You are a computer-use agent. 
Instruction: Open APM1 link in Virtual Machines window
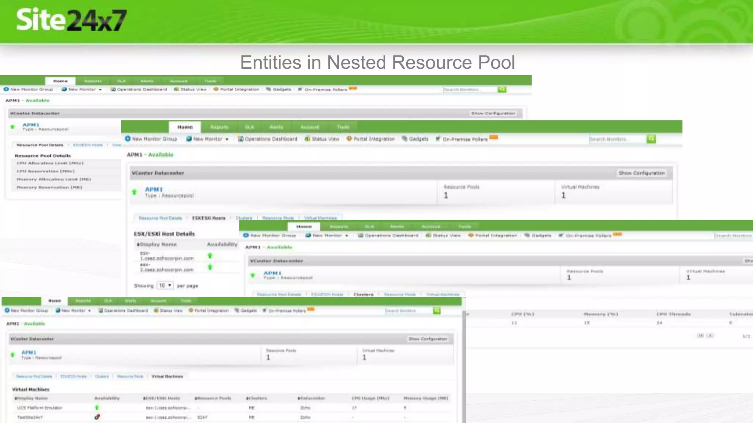click(29, 352)
